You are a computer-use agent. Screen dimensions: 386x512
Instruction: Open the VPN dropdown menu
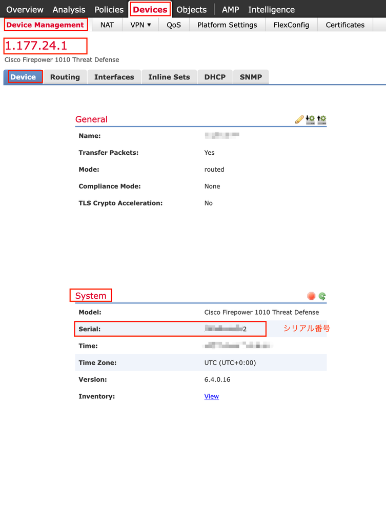[140, 25]
